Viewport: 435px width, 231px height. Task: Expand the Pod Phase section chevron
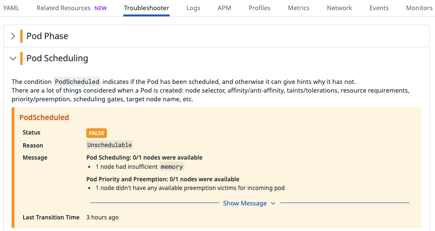click(13, 36)
